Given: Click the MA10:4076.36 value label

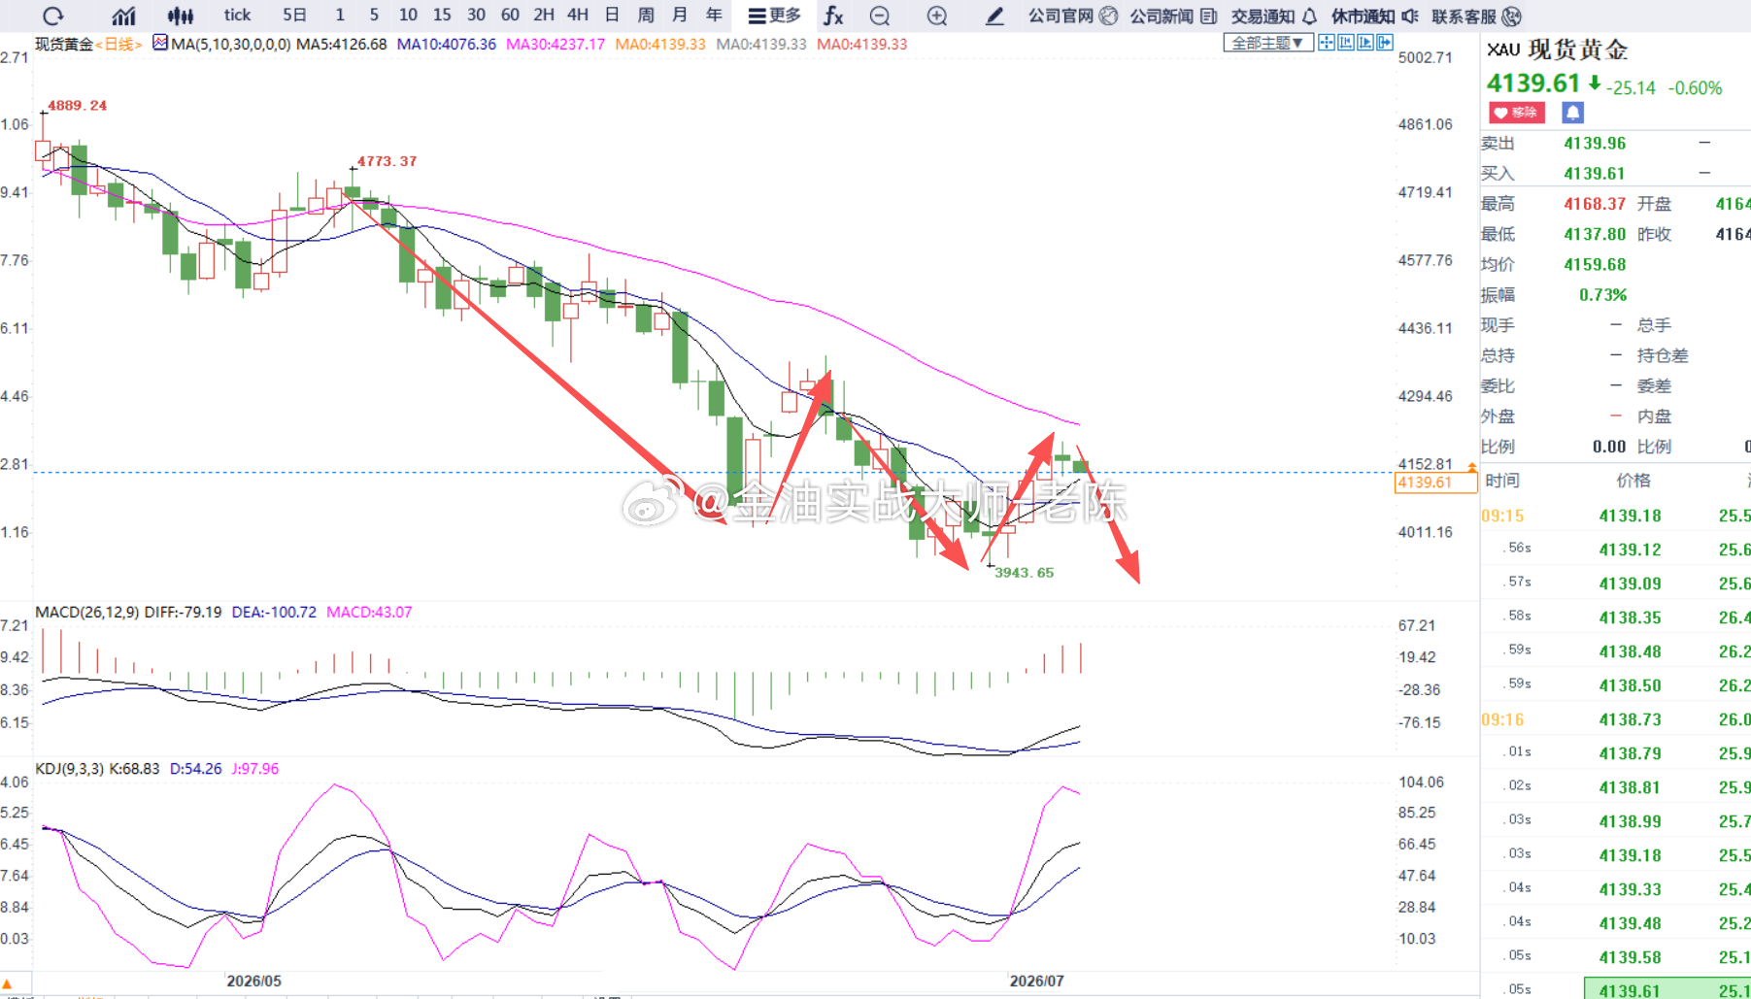Looking at the screenshot, I should [447, 45].
